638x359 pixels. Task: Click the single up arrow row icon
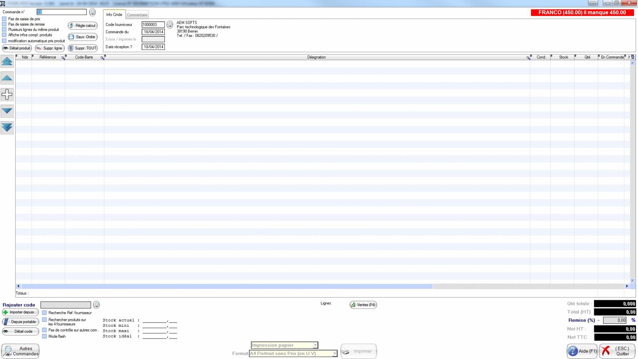click(7, 78)
